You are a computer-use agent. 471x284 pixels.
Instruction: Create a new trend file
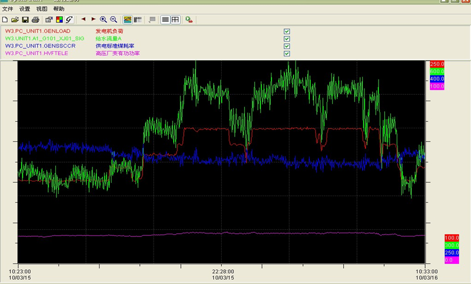[5, 20]
